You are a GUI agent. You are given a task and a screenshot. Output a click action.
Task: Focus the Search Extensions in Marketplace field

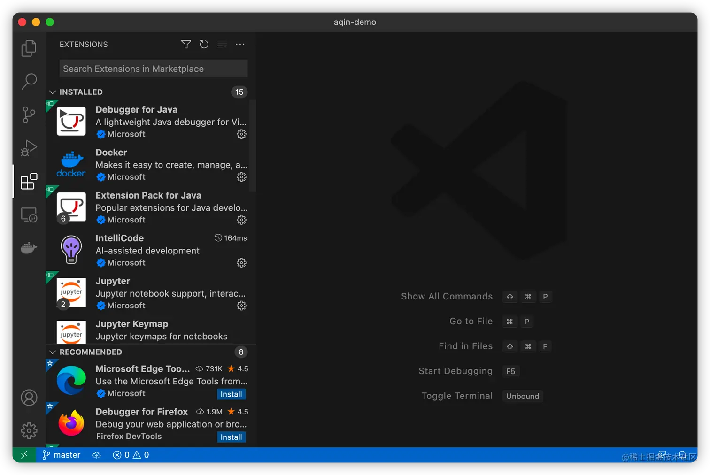coord(154,69)
